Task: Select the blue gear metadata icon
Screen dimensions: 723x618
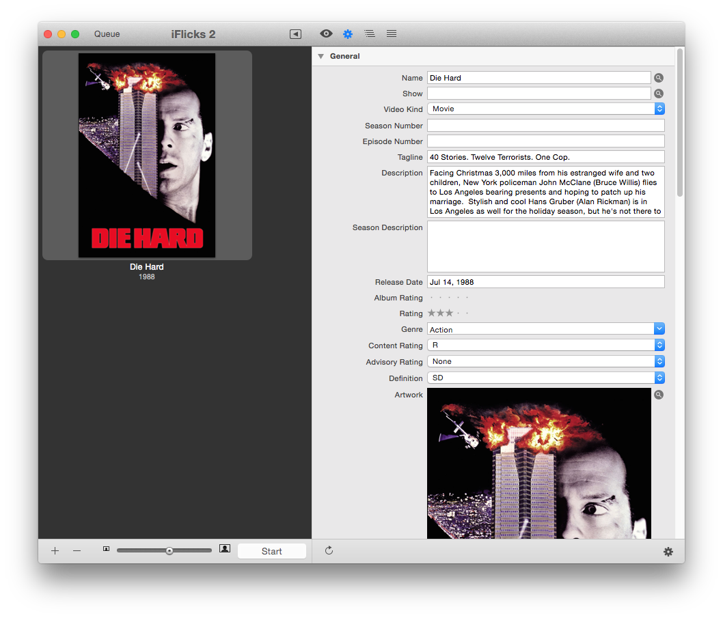Action: (x=348, y=33)
